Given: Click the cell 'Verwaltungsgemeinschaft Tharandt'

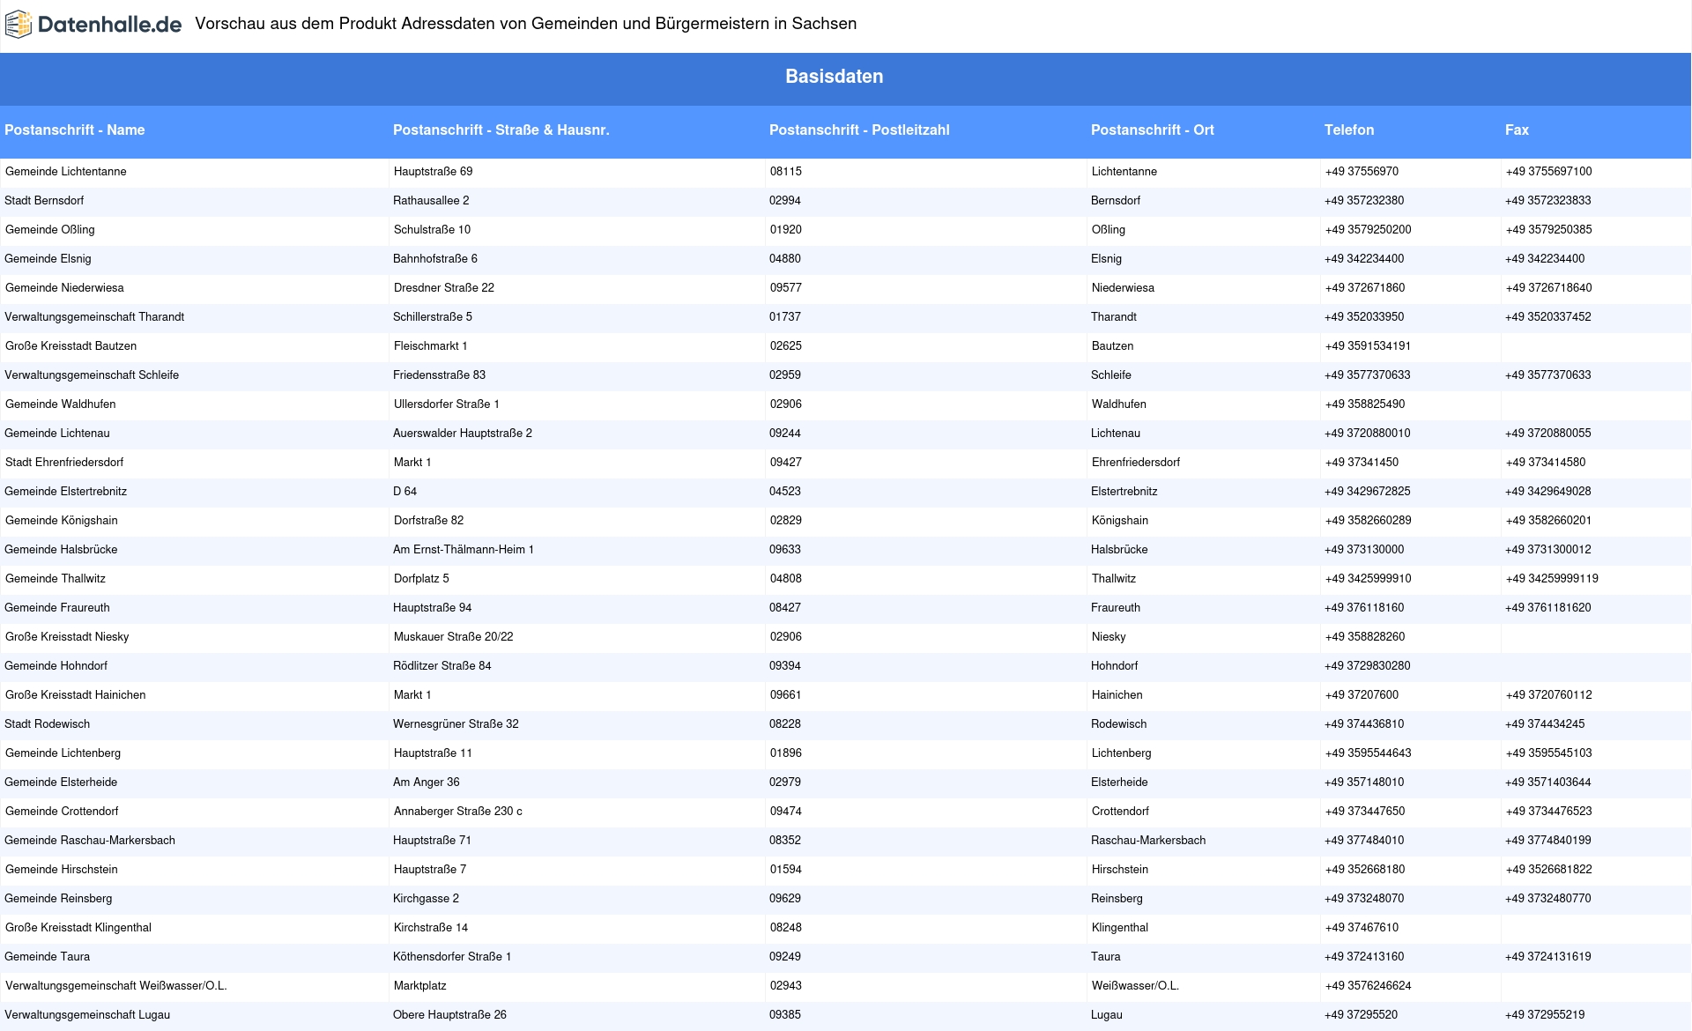Looking at the screenshot, I should (x=94, y=317).
